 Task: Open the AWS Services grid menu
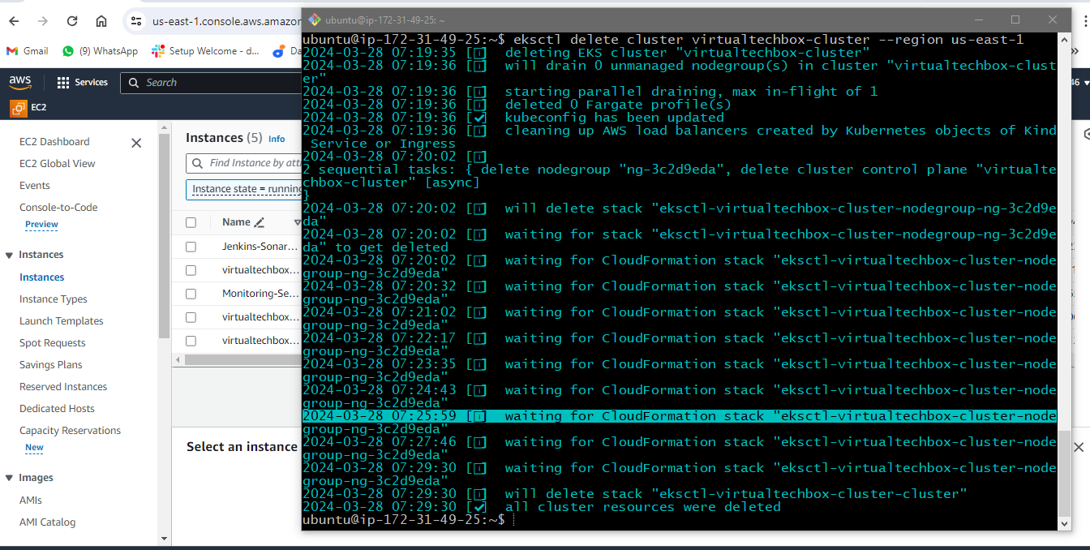82,83
